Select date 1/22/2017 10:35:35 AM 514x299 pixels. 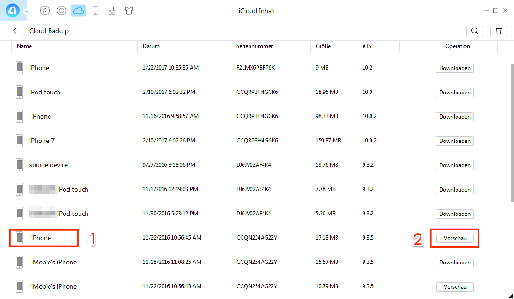pos(171,68)
